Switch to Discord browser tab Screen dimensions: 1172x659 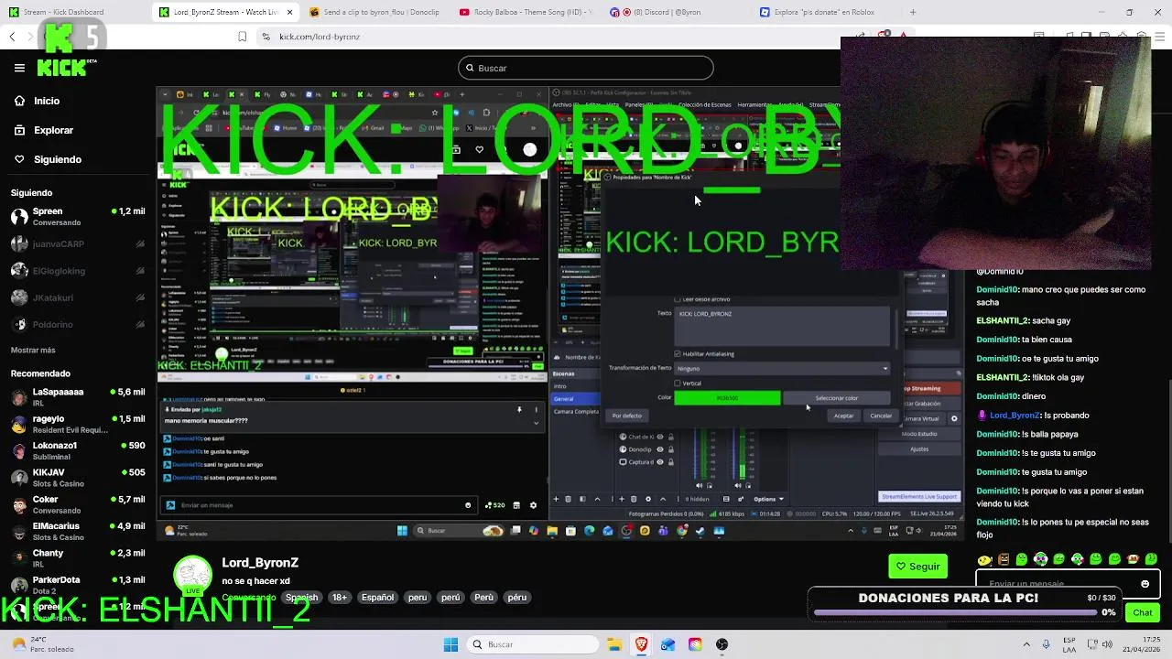[676, 12]
